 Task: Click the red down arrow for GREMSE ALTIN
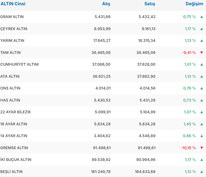click(x=201, y=148)
